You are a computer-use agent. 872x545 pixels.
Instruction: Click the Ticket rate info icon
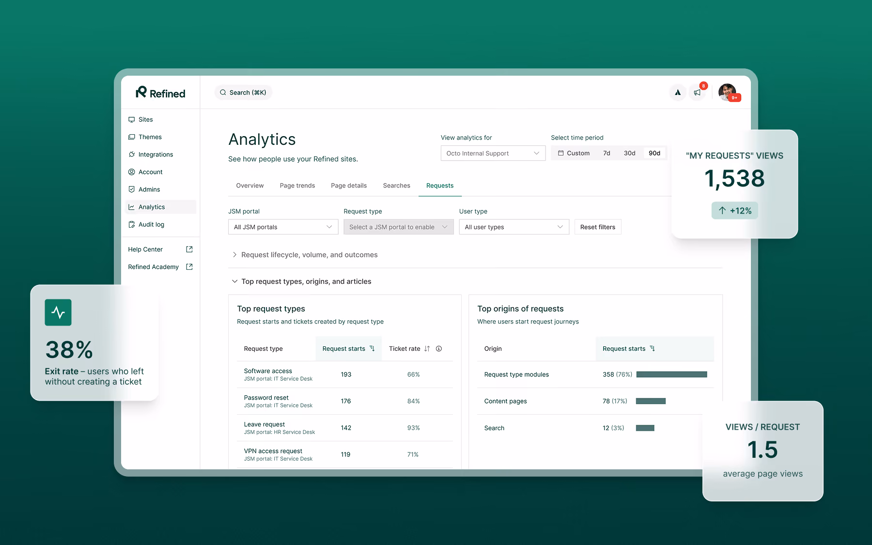point(439,349)
